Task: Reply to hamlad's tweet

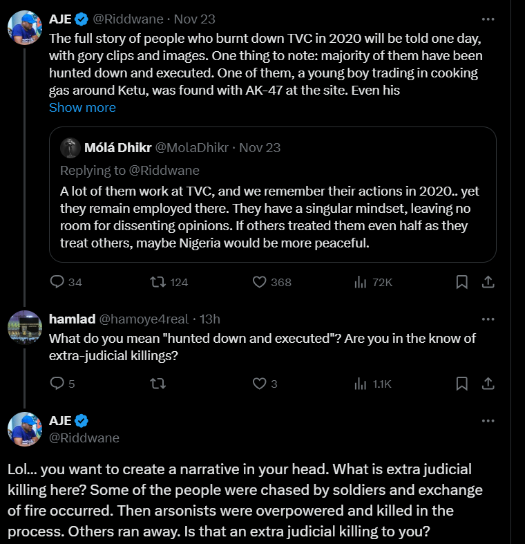Action: tap(58, 384)
